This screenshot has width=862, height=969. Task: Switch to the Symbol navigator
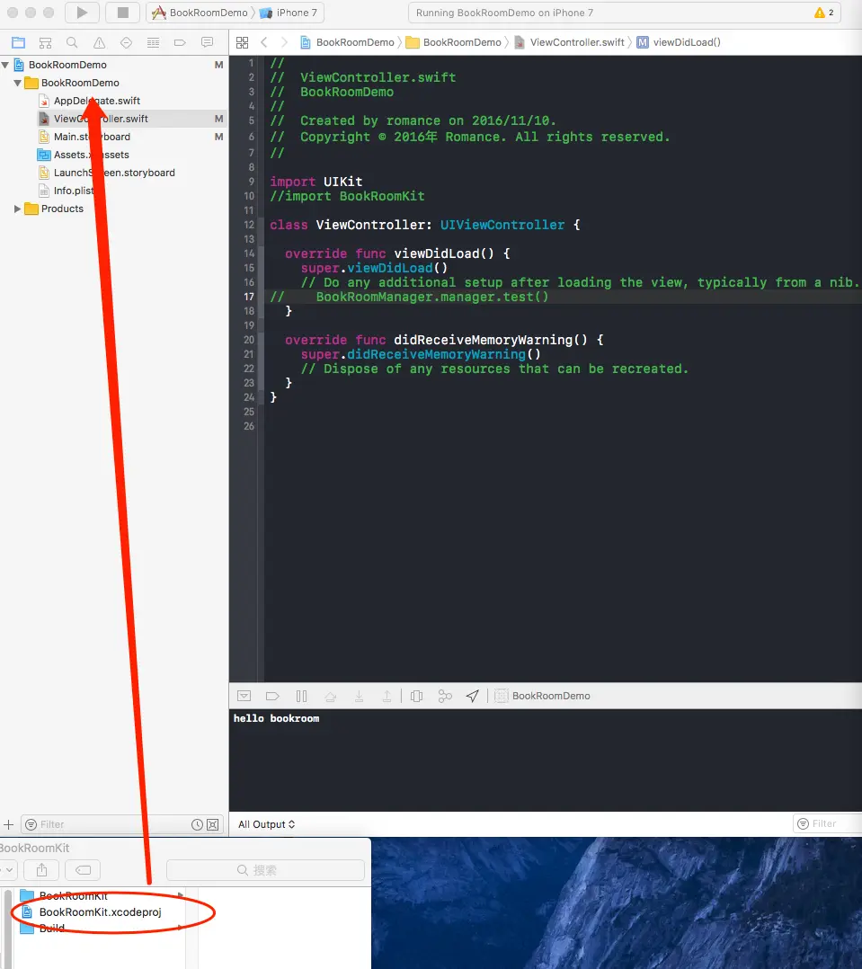45,42
